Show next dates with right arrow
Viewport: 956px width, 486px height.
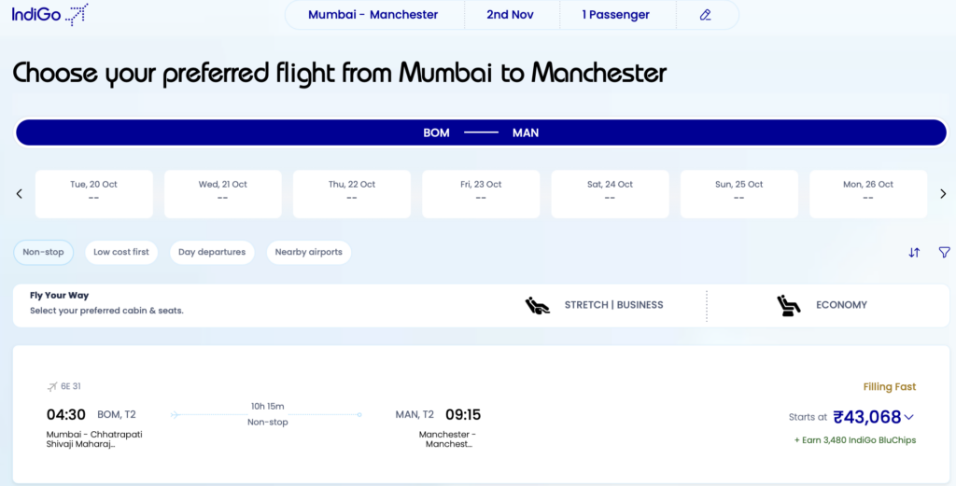(x=943, y=194)
